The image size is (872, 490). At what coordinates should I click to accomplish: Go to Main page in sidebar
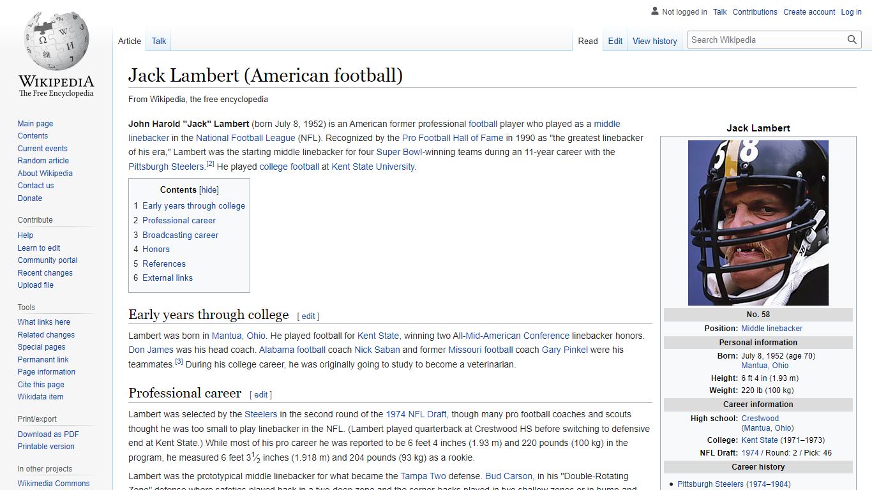coord(35,124)
